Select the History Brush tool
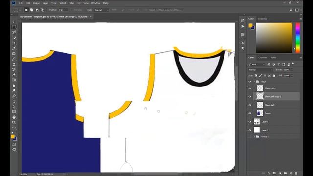This screenshot has width=313, height=176. pos(14,69)
